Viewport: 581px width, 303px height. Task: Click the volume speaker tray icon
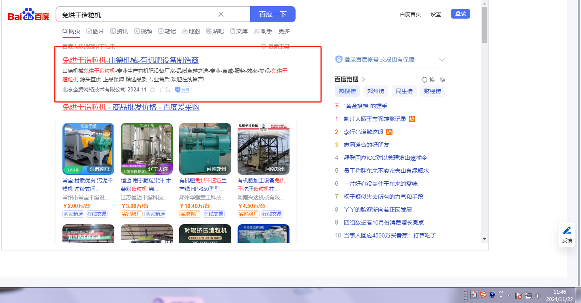click(x=538, y=295)
